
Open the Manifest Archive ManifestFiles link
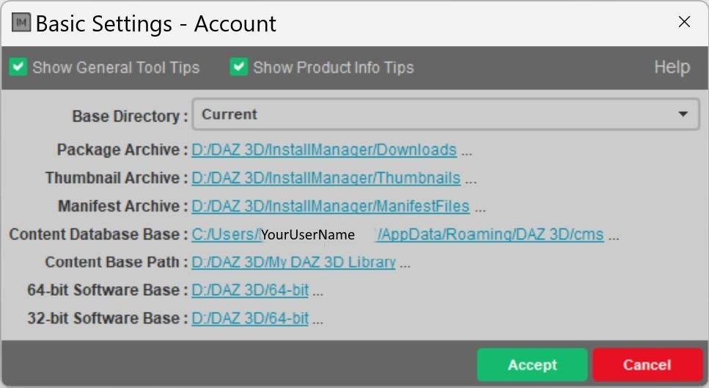click(x=330, y=206)
